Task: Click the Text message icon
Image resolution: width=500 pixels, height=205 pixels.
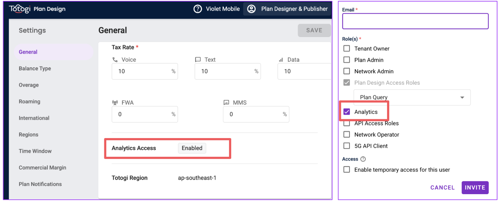Action: pos(198,60)
